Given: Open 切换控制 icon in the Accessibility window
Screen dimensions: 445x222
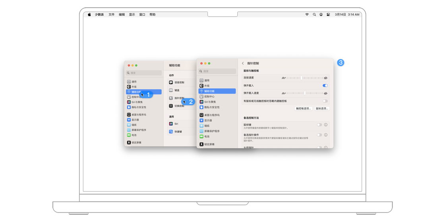Looking at the screenshot, I should [171, 106].
